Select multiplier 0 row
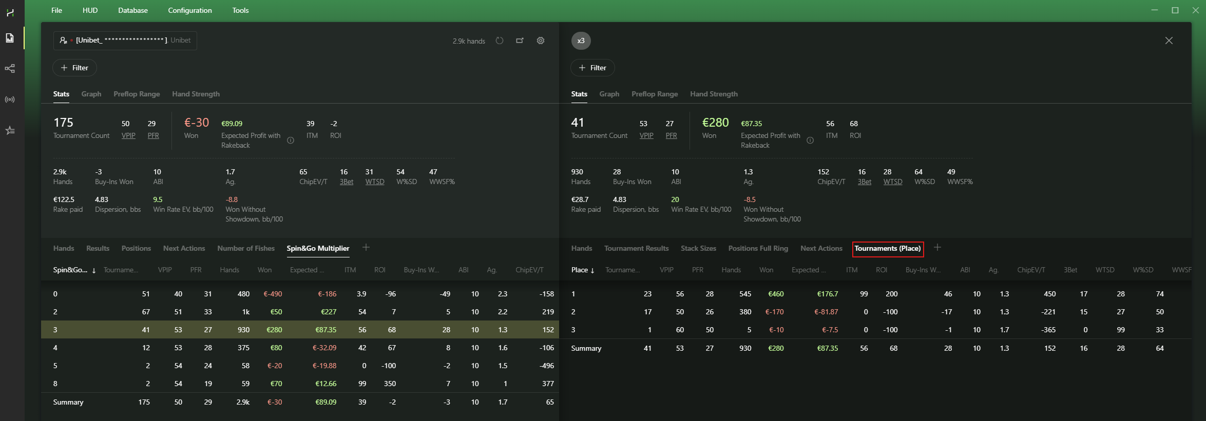The height and width of the screenshot is (421, 1206). (x=300, y=294)
